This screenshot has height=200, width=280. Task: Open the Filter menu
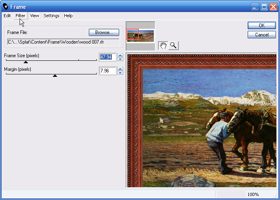20,16
